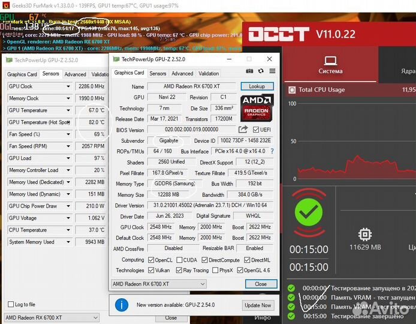Toggle the PhysX checkbox
Screen dimensions: 416x324
(x=215, y=270)
